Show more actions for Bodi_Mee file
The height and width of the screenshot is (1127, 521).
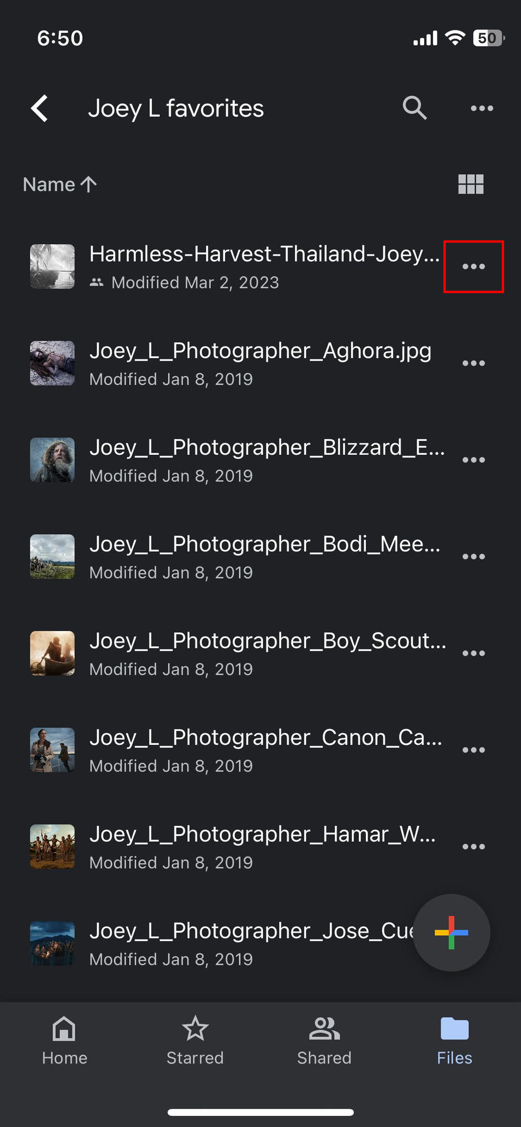tap(473, 556)
